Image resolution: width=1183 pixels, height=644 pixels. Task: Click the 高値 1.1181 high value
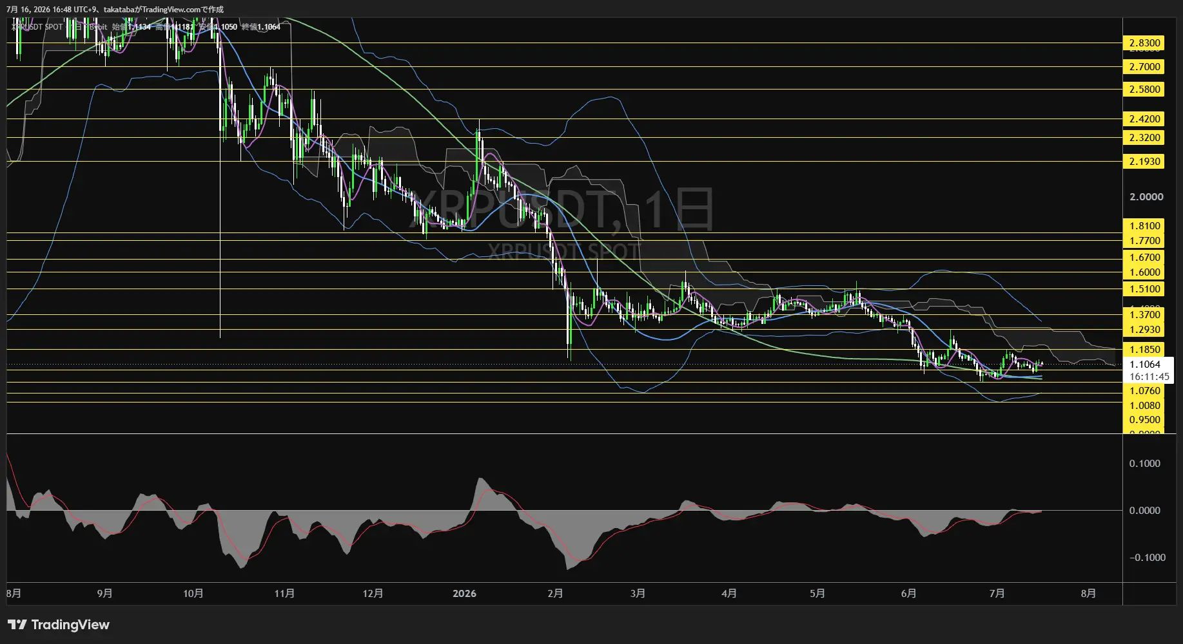174,26
